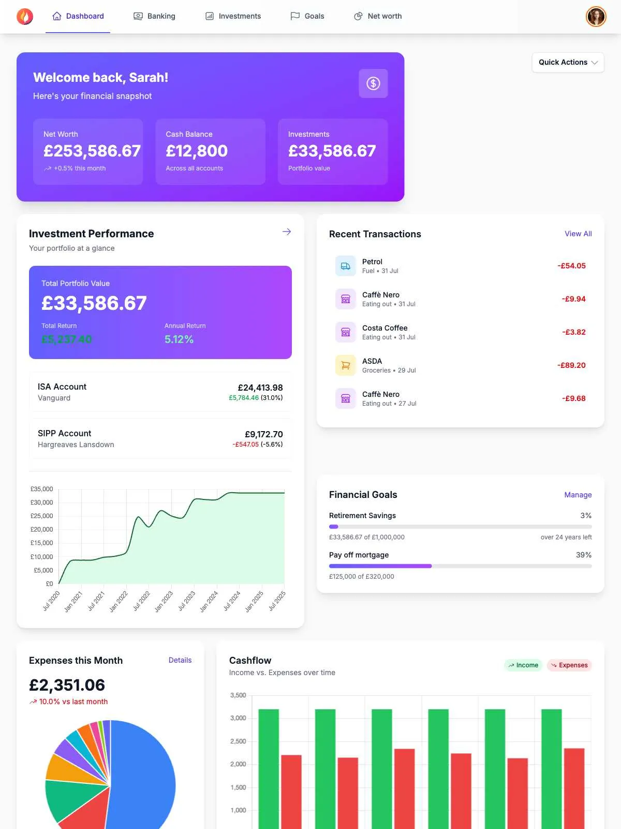Open the Quick Actions dropdown
The height and width of the screenshot is (829, 621).
click(568, 62)
